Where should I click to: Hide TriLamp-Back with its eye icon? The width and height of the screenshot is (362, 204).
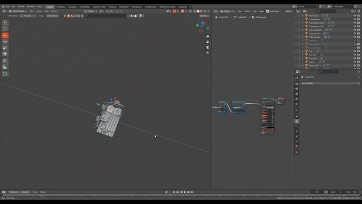355,30
